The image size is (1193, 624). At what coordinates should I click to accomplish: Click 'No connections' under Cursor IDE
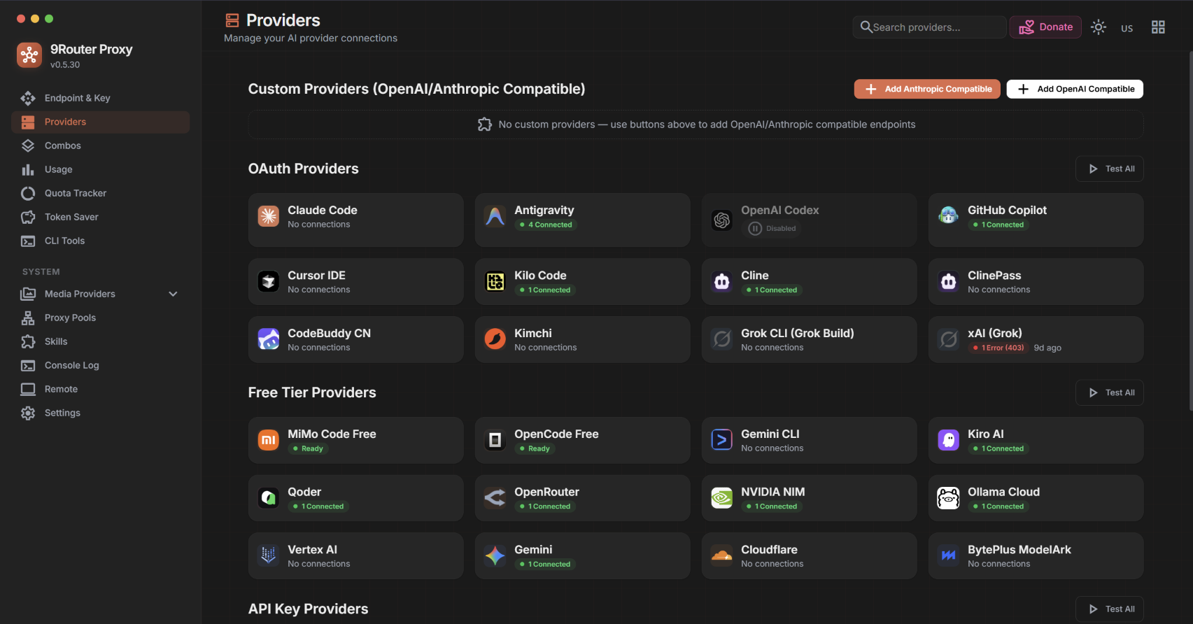coord(319,290)
